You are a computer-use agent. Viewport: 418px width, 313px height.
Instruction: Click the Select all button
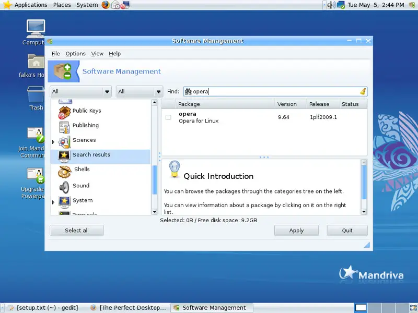77,231
